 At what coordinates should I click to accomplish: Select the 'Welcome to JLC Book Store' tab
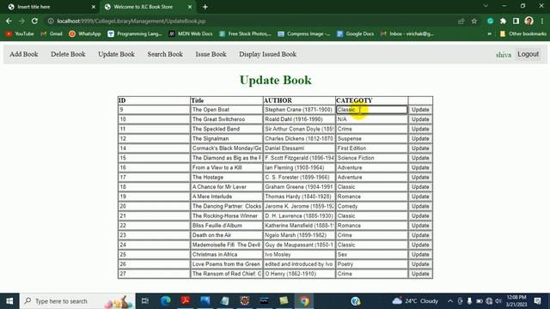pos(147,7)
